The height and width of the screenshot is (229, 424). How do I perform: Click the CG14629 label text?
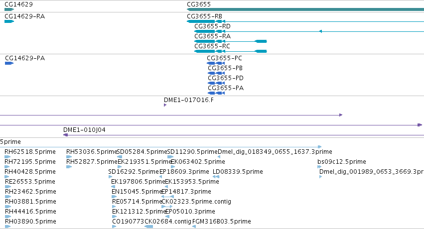pyautogui.click(x=18, y=4)
